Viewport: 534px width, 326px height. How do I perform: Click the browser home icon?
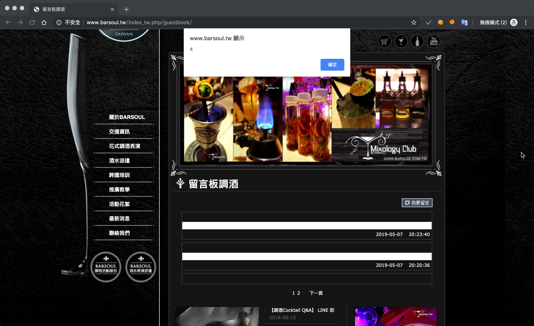point(44,22)
